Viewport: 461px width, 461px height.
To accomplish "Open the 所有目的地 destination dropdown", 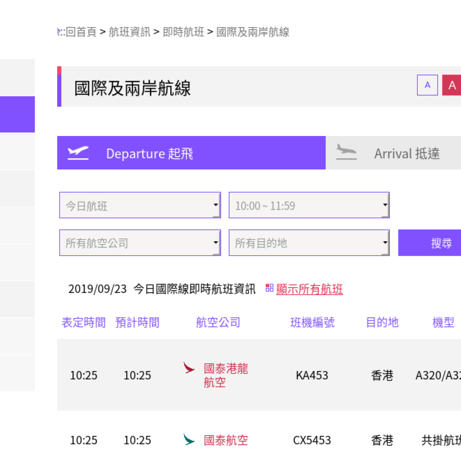I will [309, 243].
